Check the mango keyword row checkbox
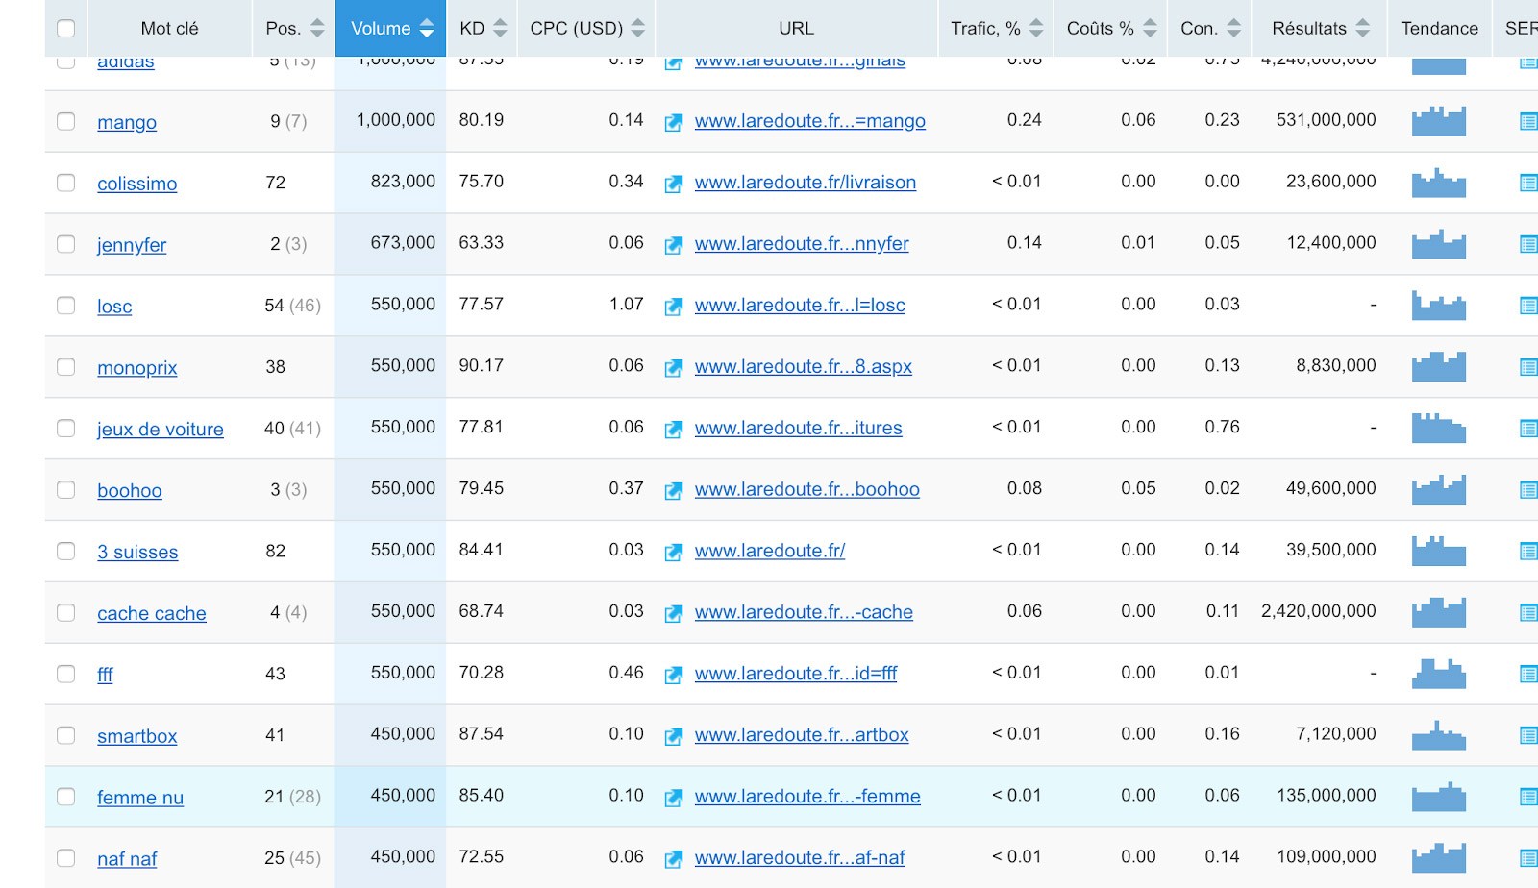 66,121
